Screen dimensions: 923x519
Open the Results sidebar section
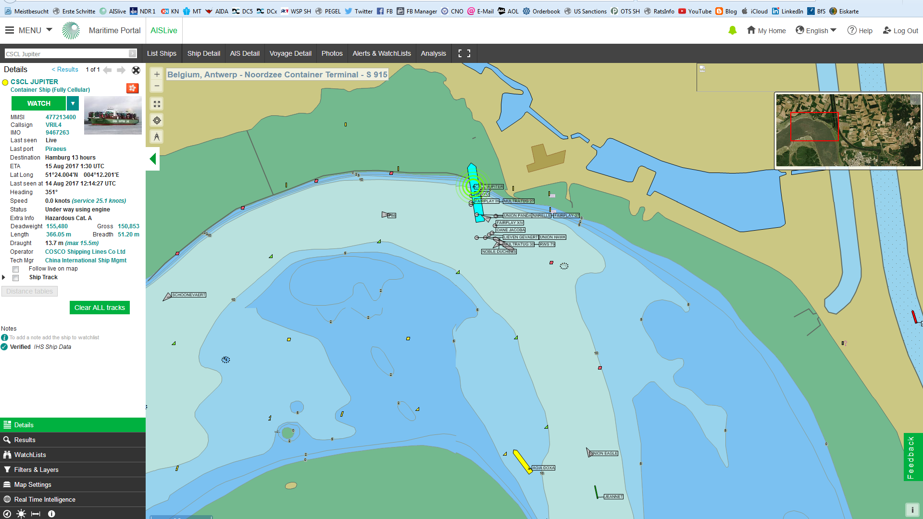(x=73, y=440)
